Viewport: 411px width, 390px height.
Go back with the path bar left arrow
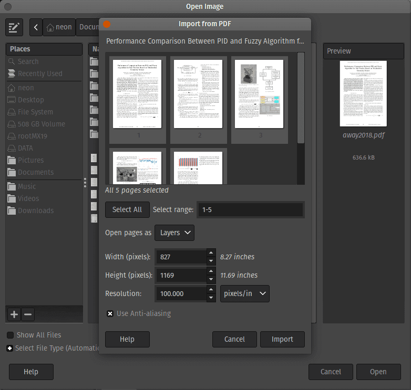tap(36, 27)
